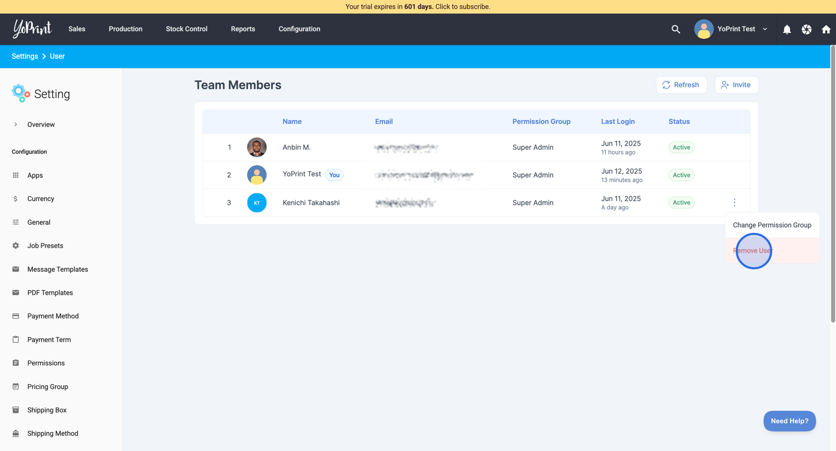
Task: Click the Job Presets gear icon
Action: pos(16,246)
